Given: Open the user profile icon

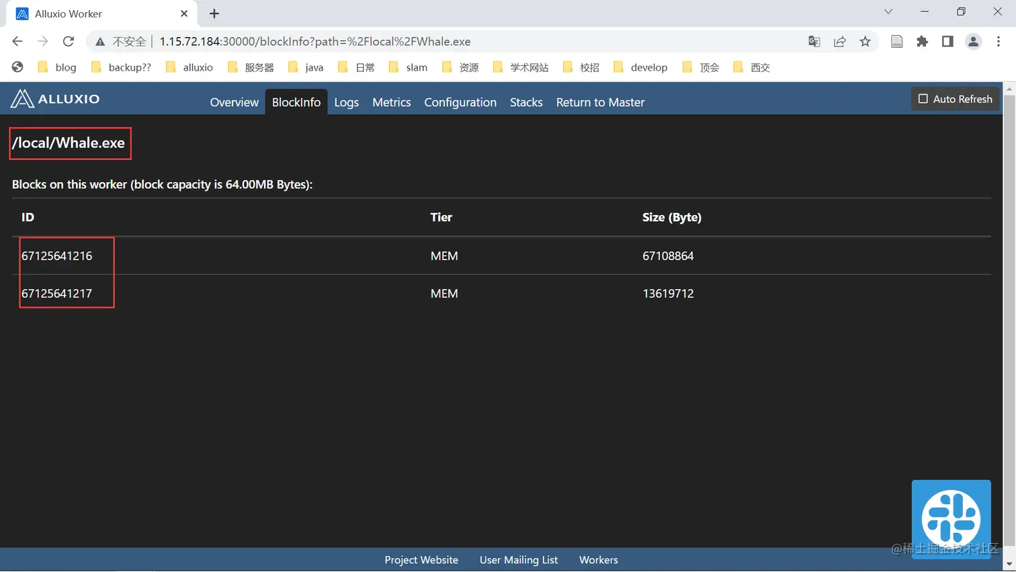Looking at the screenshot, I should point(973,42).
